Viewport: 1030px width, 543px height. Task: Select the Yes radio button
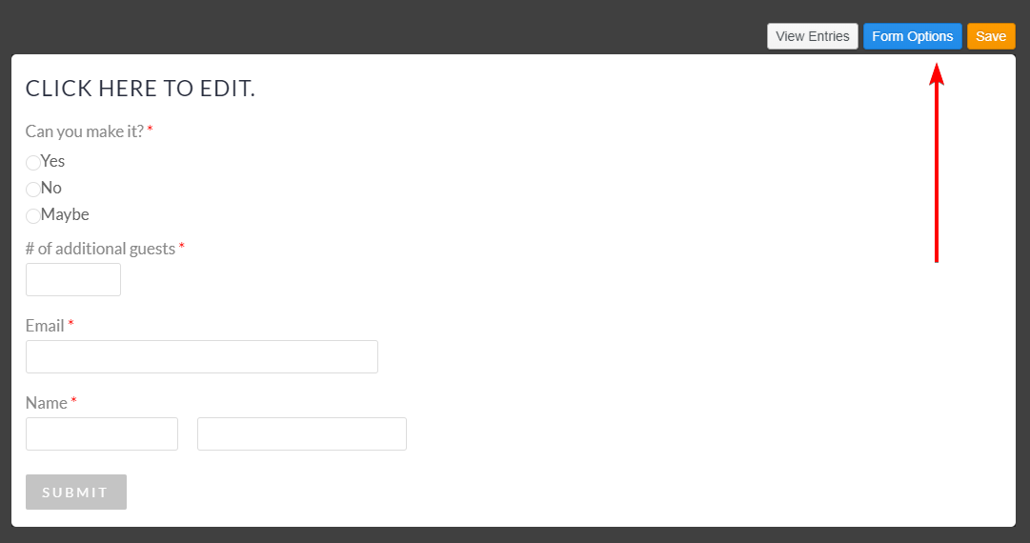(x=33, y=163)
